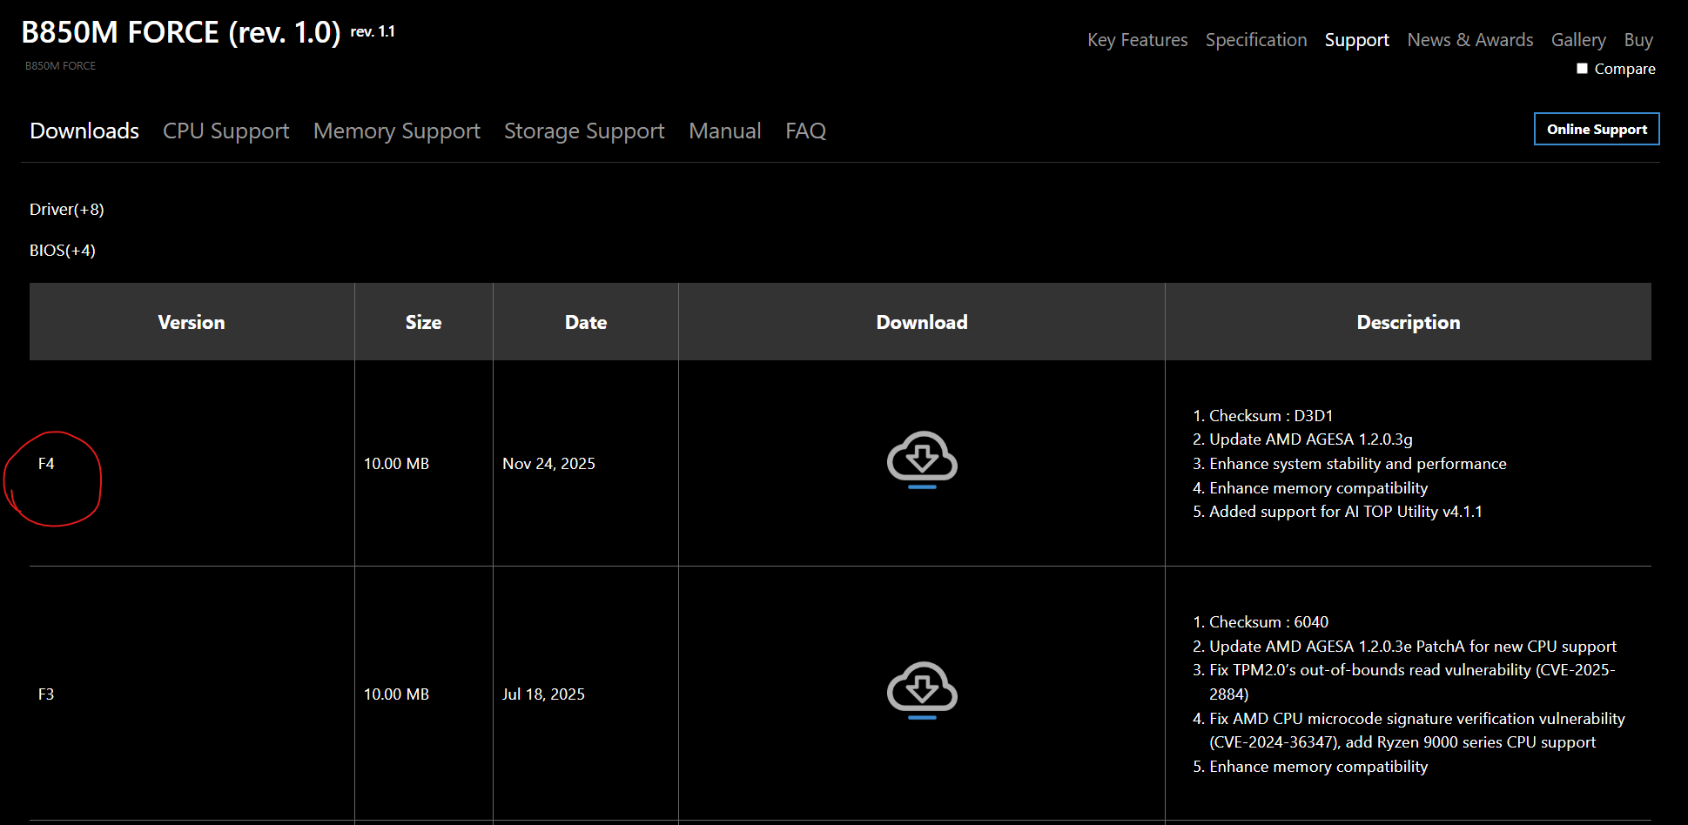The image size is (1688, 825).
Task: Expand the Driver(+8) section
Action: (67, 209)
